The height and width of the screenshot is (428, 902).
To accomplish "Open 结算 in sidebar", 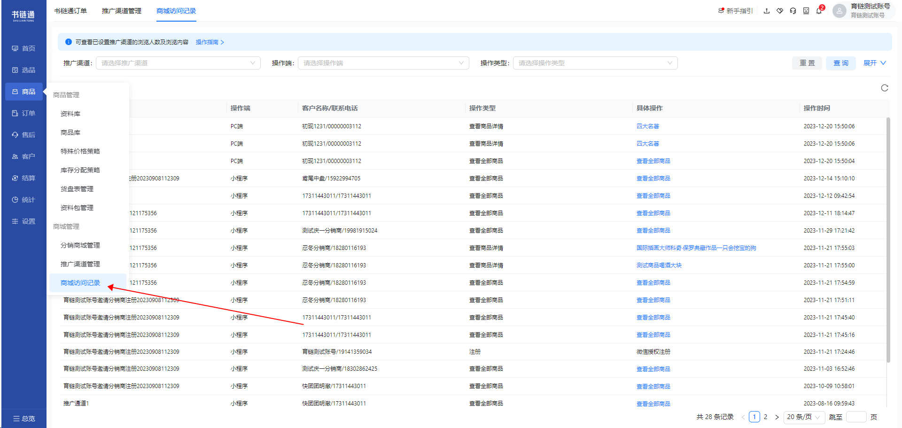I will coord(23,178).
